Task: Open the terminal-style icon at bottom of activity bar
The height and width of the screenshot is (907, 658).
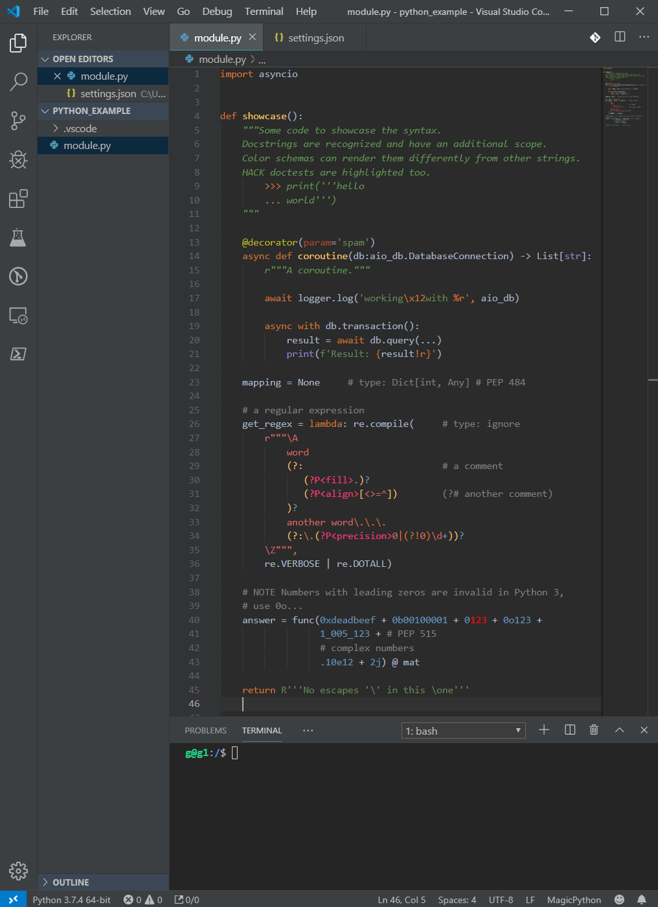Action: pyautogui.click(x=18, y=354)
